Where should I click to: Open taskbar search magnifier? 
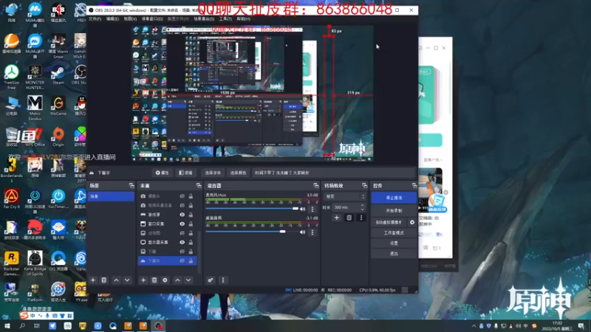[x=22, y=325]
